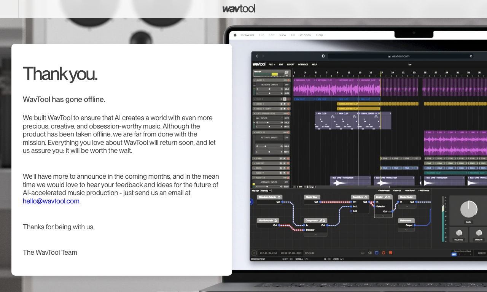Open the INTERFACE menu in WavTool
Screen dimensions: 487x292
click(x=303, y=65)
